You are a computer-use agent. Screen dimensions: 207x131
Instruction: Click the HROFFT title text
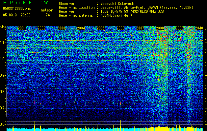pos(21,3)
